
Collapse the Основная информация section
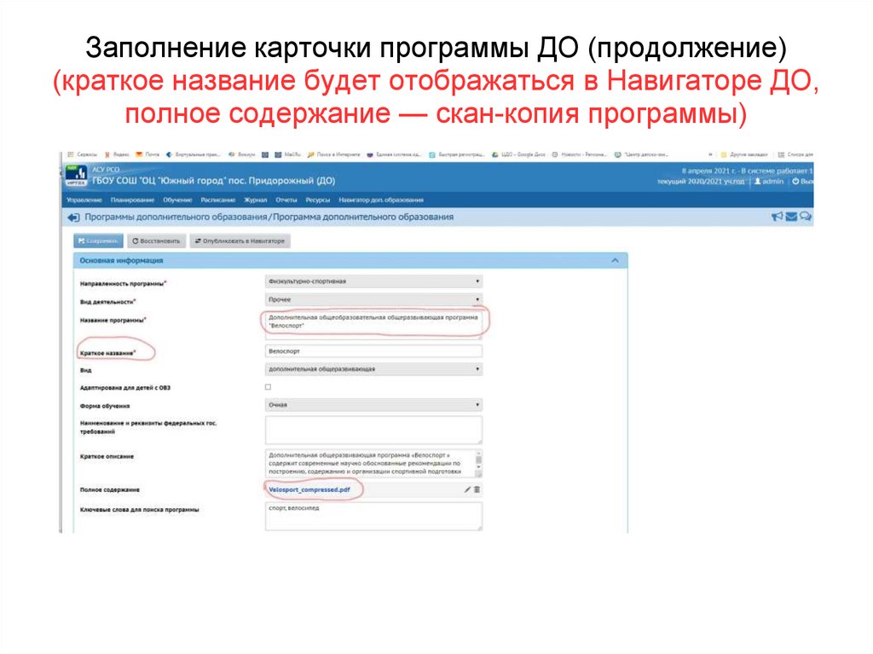[x=614, y=259]
